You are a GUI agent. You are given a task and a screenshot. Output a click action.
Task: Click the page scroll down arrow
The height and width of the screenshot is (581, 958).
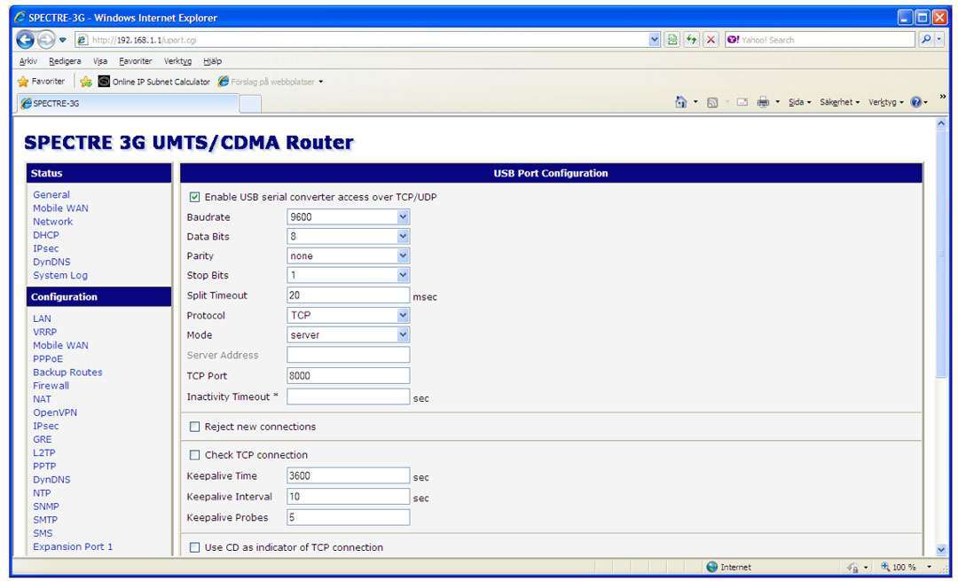(x=941, y=550)
